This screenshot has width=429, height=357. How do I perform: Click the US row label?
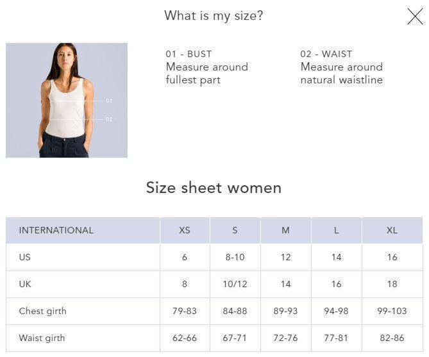(x=25, y=257)
